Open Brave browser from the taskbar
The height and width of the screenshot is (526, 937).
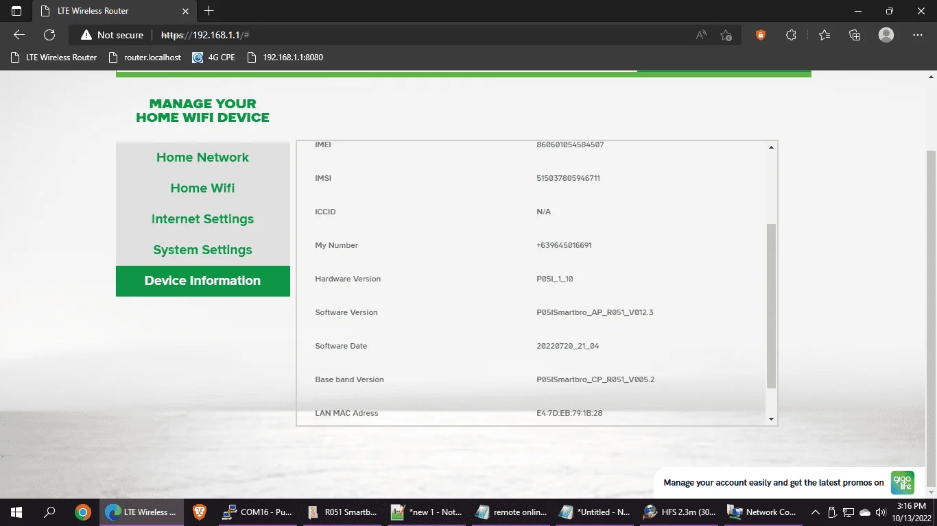(x=199, y=512)
